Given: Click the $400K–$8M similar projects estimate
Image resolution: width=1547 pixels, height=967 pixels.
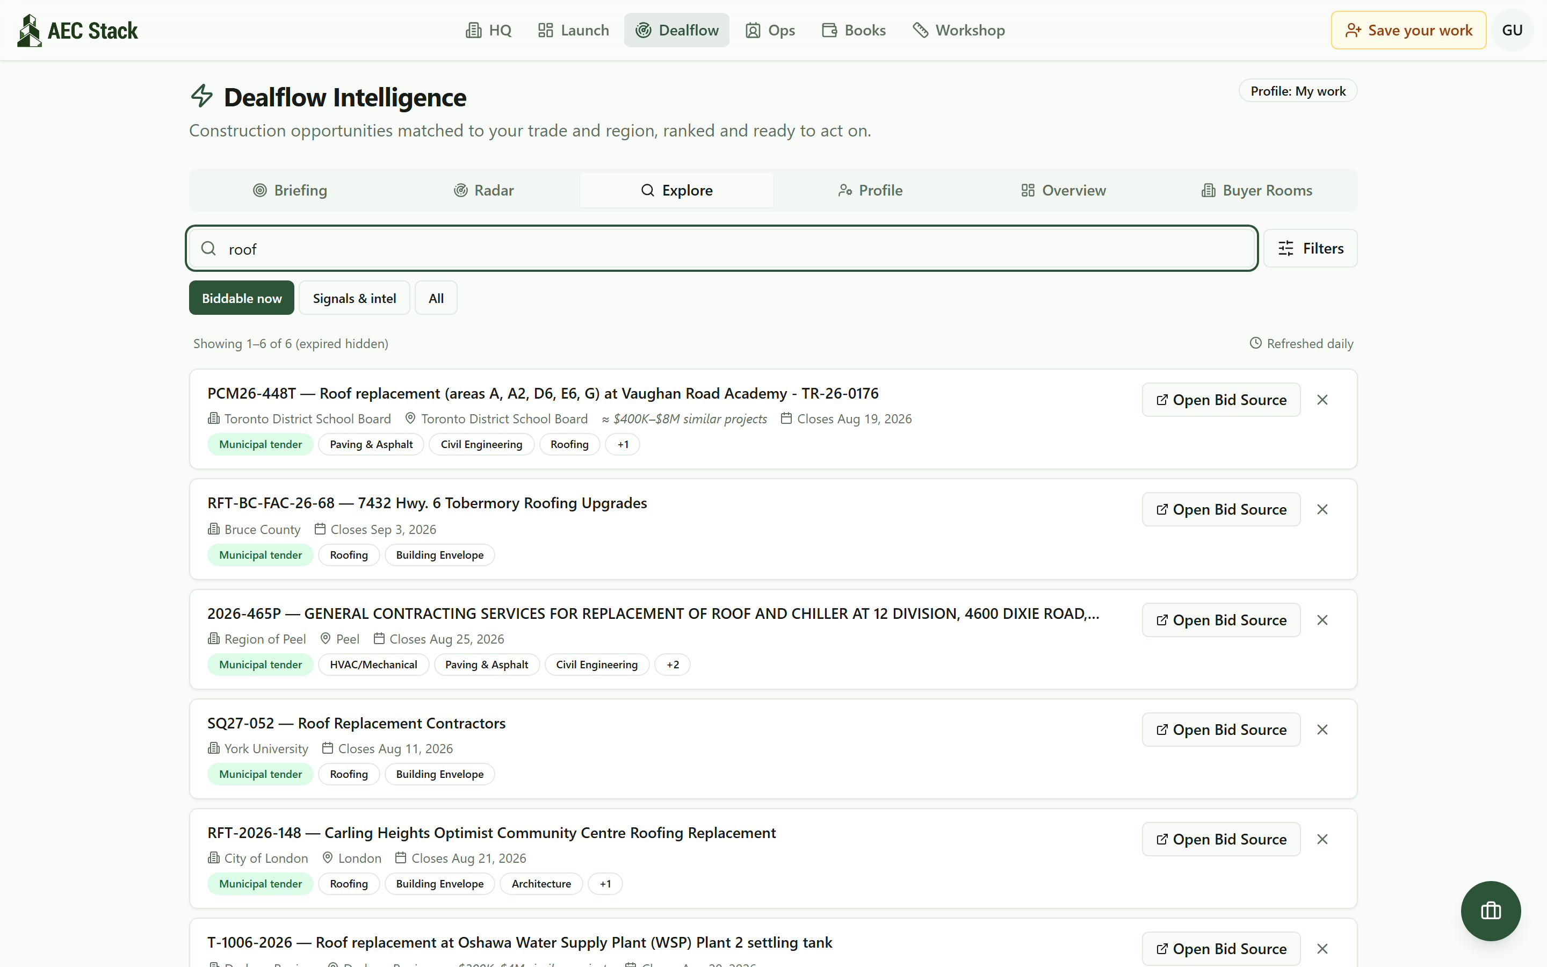Looking at the screenshot, I should (x=684, y=419).
